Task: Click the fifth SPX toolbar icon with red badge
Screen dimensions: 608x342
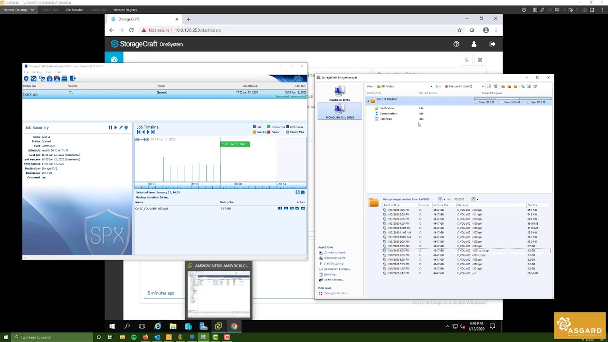Action: (x=57, y=78)
